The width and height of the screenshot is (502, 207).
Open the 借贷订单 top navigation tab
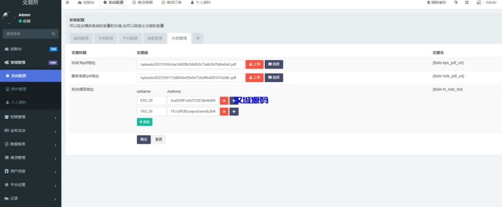coord(171,3)
